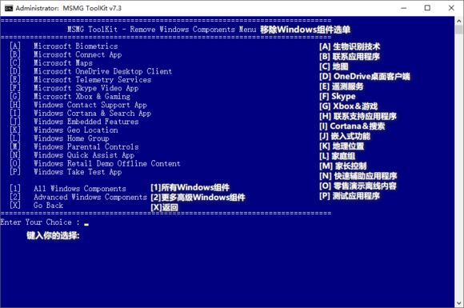
Task: Click the vertical scrollbar thumb
Action: coord(459,30)
